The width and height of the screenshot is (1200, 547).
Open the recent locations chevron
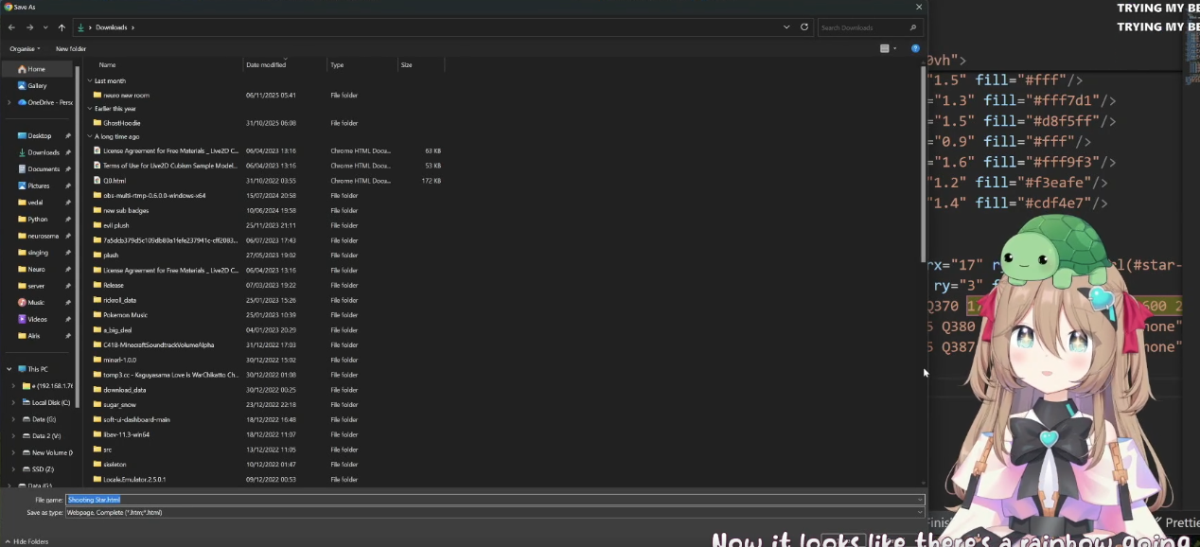coord(45,27)
